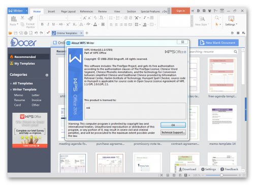Click the Undo arrow icon

pyautogui.click(x=36, y=33)
